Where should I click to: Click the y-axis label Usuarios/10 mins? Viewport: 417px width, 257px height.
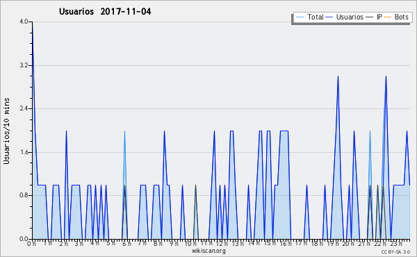coord(6,131)
